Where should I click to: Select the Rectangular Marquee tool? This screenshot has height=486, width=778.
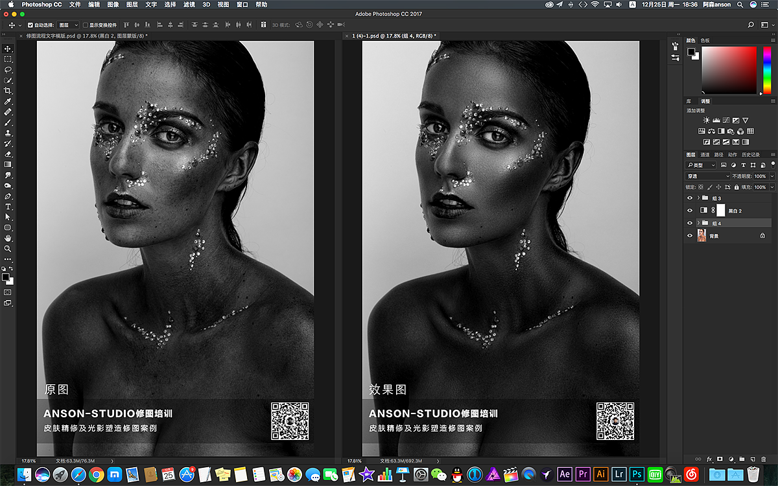8,59
